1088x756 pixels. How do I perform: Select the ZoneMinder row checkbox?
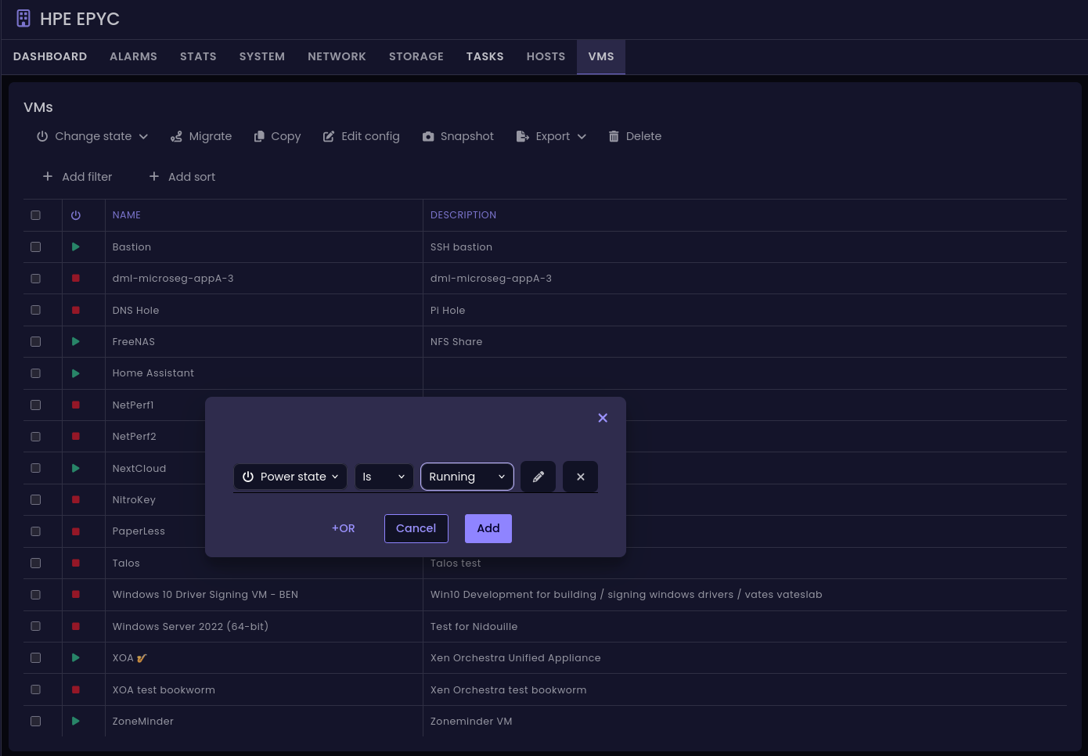click(35, 722)
